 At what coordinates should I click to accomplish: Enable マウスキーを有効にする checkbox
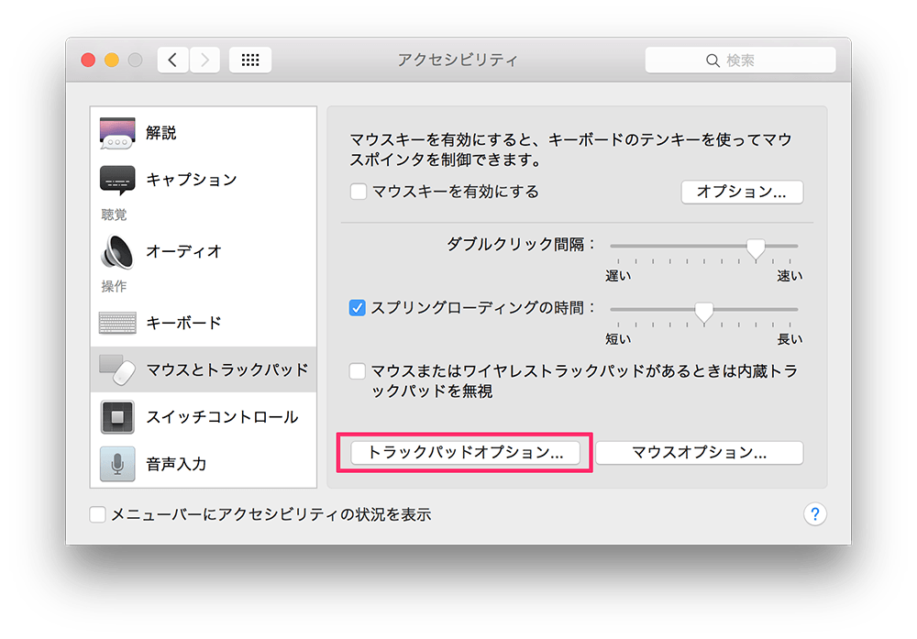point(358,192)
